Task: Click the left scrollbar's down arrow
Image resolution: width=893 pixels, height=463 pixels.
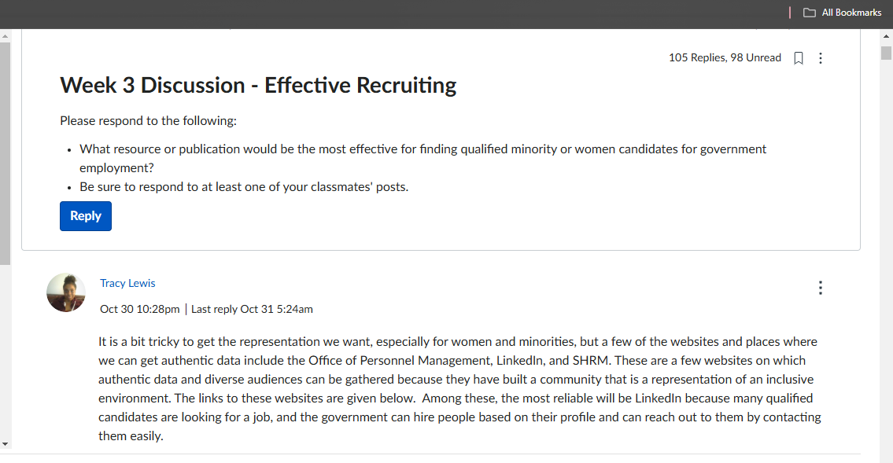Action: (x=6, y=444)
